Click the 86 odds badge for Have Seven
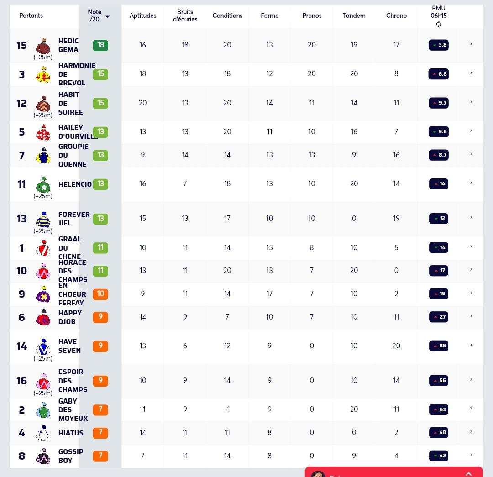Screen dimensions: 493x477 click(x=439, y=346)
